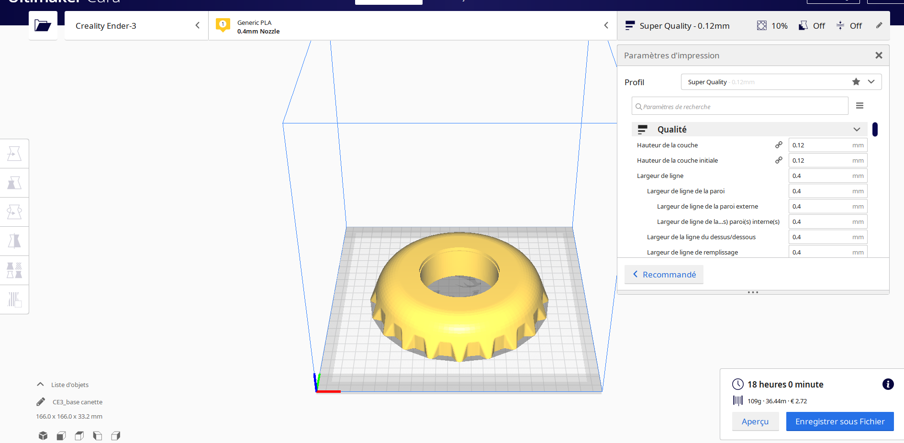Click pencil icon next to CE3_base canette

point(41,402)
